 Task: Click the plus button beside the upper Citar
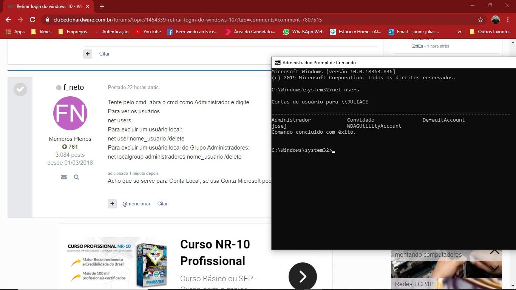point(88,54)
